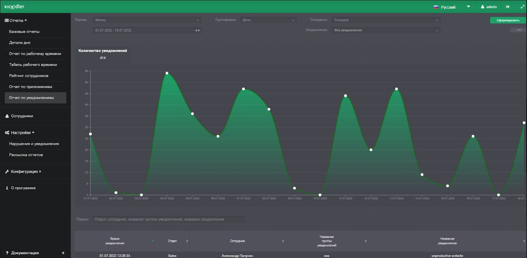Collapse the sidebar with the double-chevron icon
The height and width of the screenshot is (258, 527).
[x=63, y=253]
